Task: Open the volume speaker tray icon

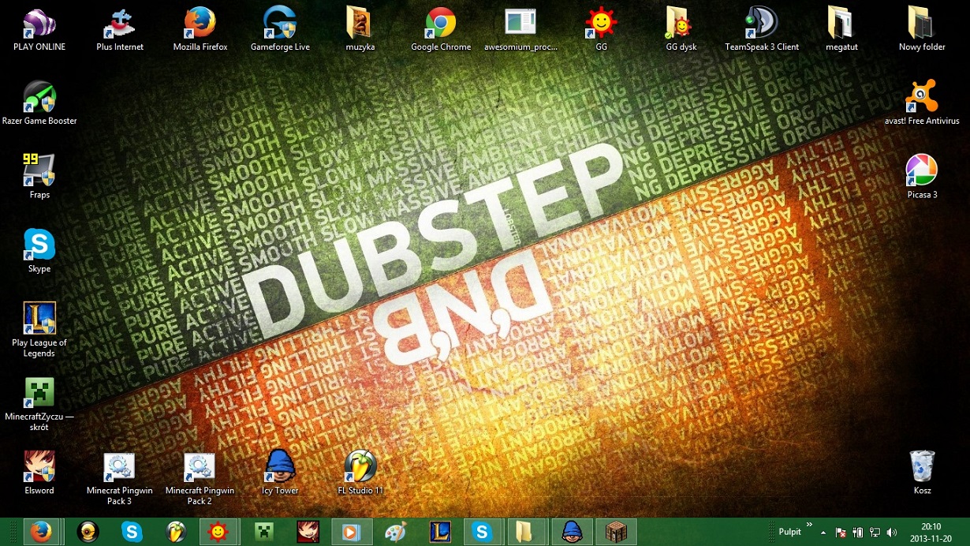Action: [x=892, y=533]
